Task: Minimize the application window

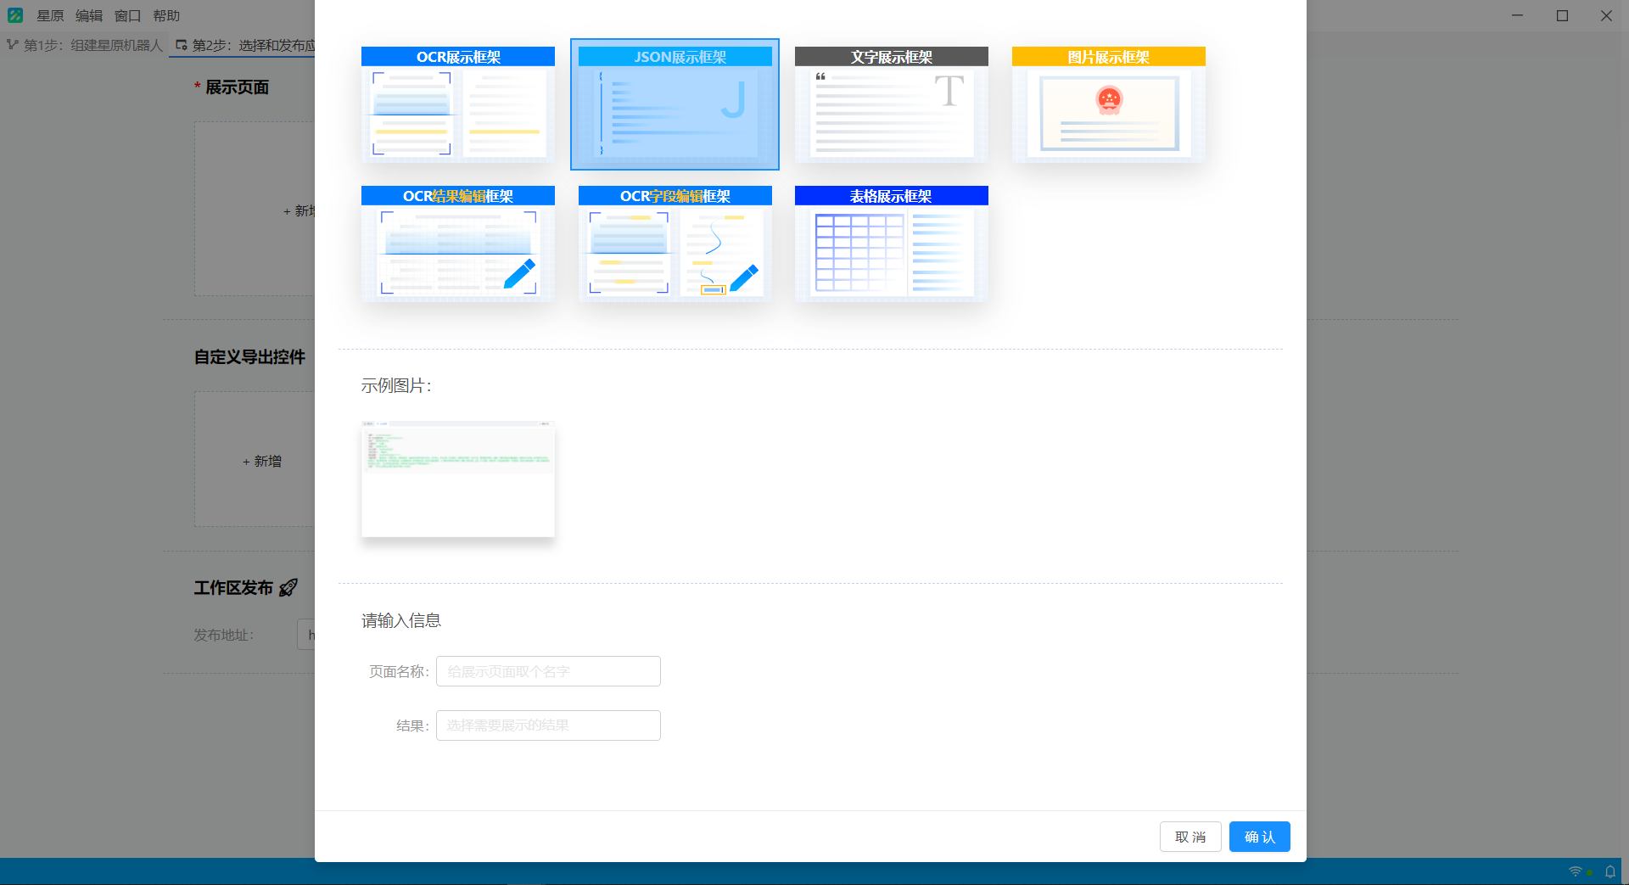Action: pyautogui.click(x=1518, y=15)
